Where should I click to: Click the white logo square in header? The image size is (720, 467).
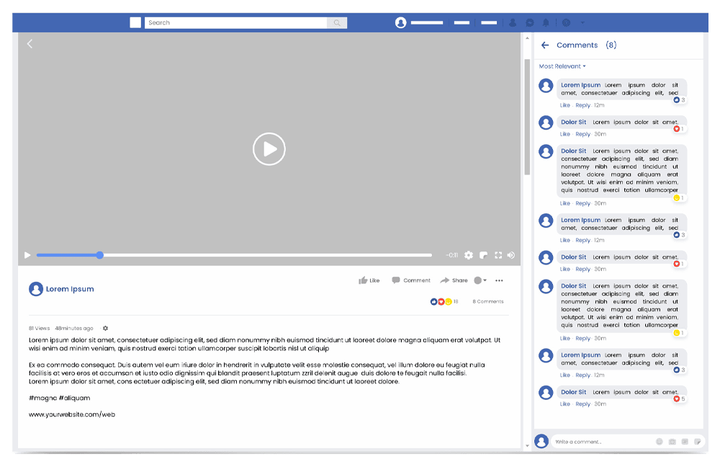coord(135,22)
